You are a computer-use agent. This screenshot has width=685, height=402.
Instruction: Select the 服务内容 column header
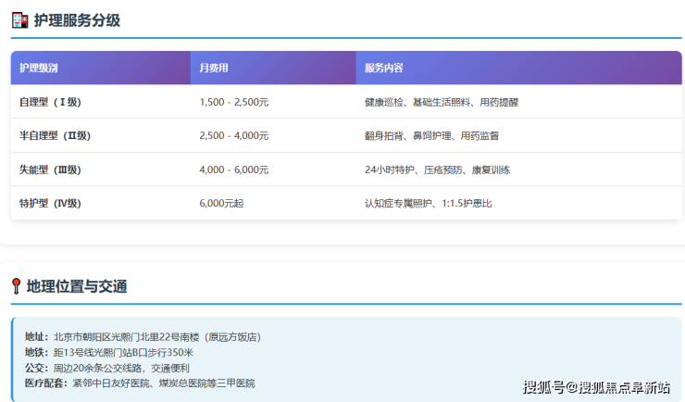[x=383, y=69]
